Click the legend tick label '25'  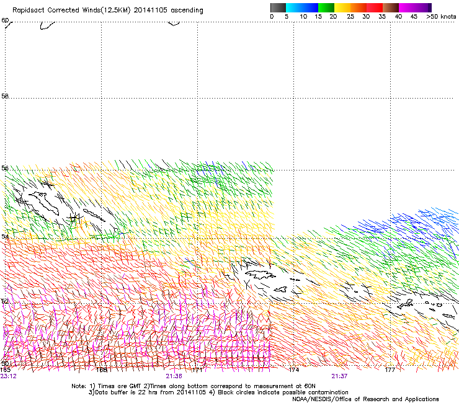(350, 17)
